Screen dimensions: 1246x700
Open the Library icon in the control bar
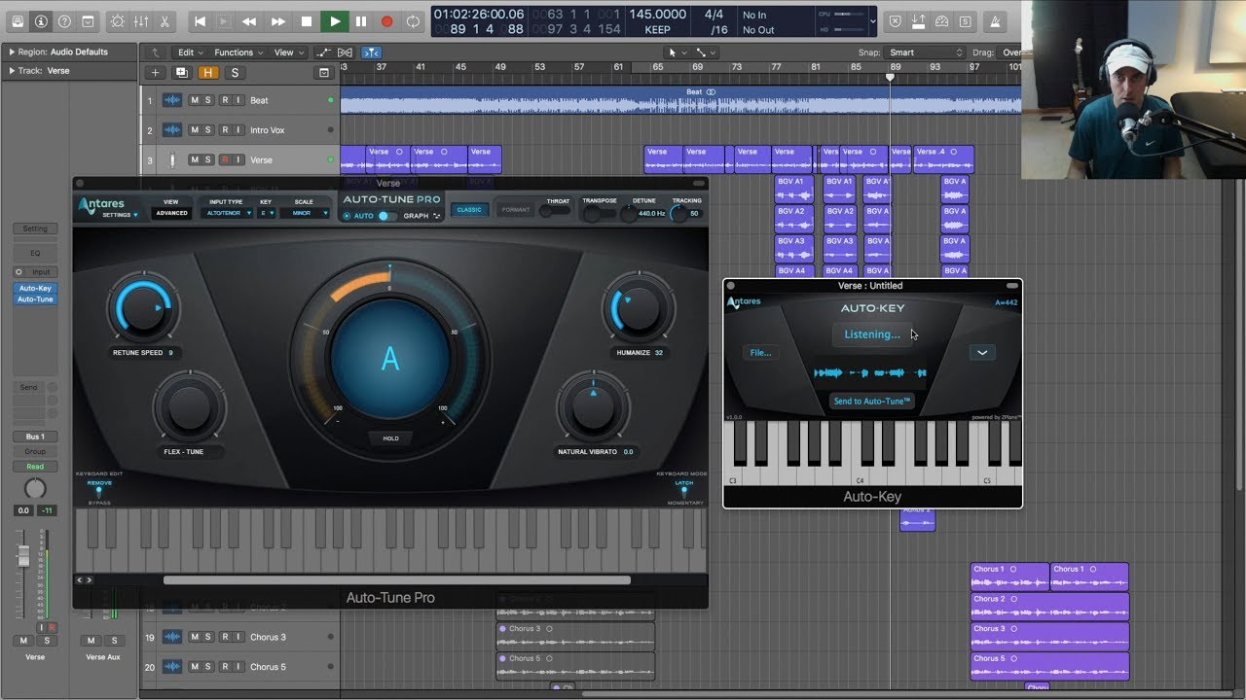coord(17,20)
